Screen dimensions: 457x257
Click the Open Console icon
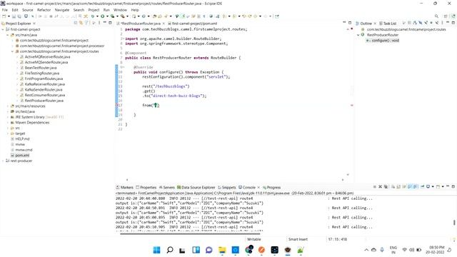click(438, 186)
